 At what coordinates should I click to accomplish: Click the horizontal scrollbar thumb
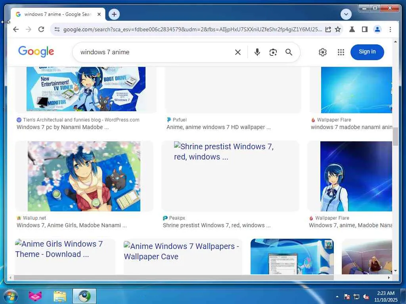pos(174,277)
